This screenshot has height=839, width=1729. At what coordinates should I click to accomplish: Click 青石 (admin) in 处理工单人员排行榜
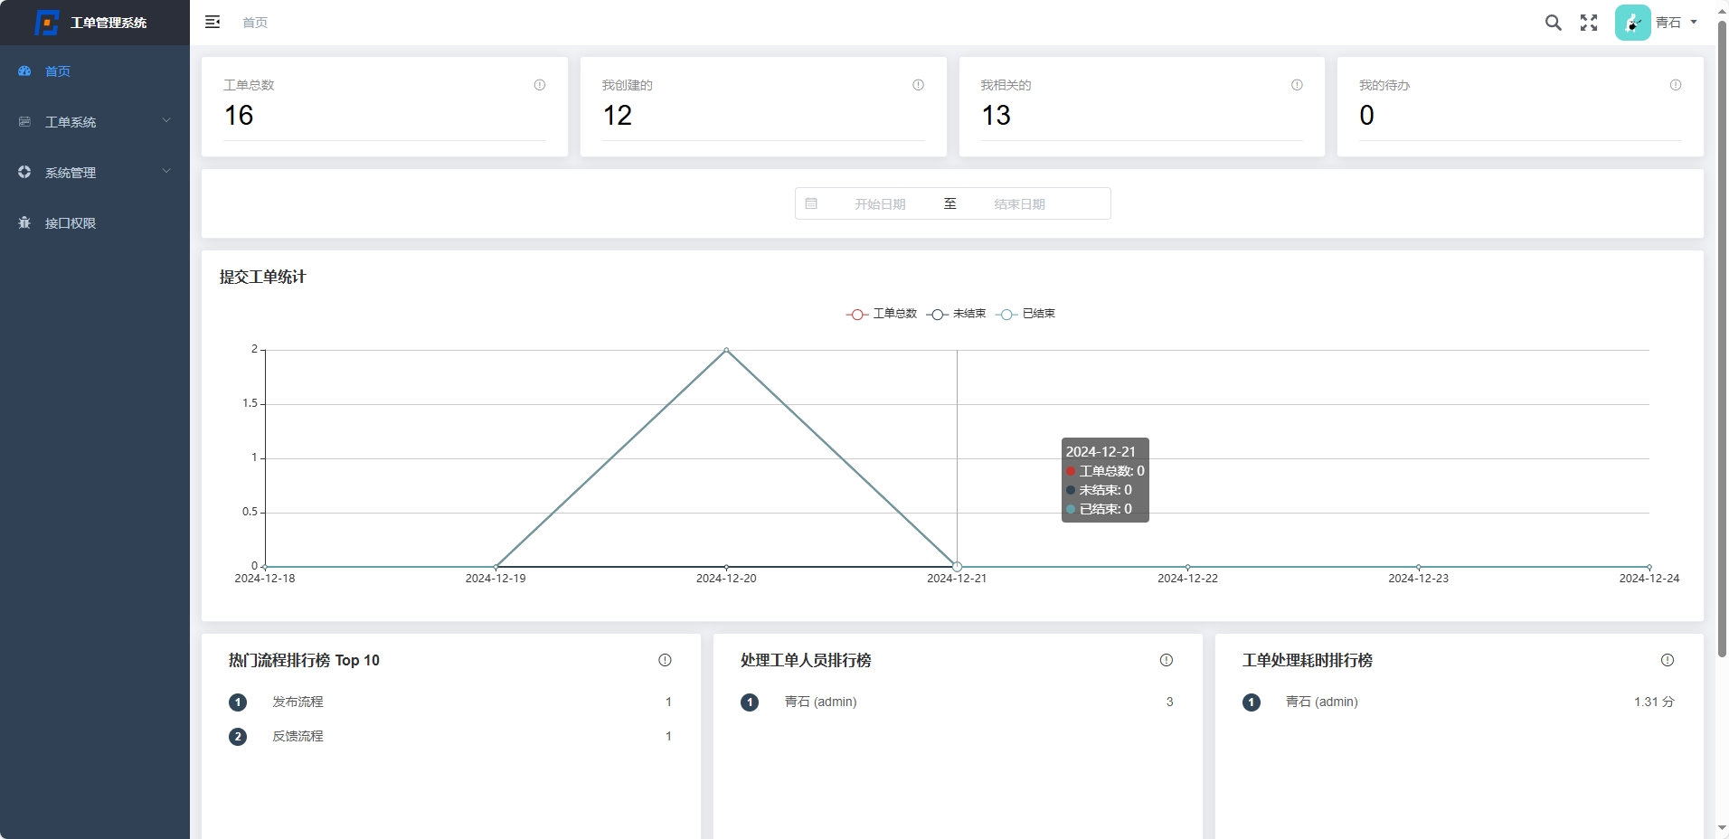click(820, 702)
